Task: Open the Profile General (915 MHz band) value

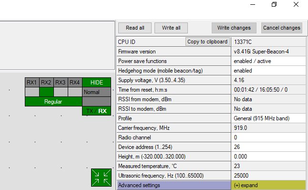Action: [268, 118]
